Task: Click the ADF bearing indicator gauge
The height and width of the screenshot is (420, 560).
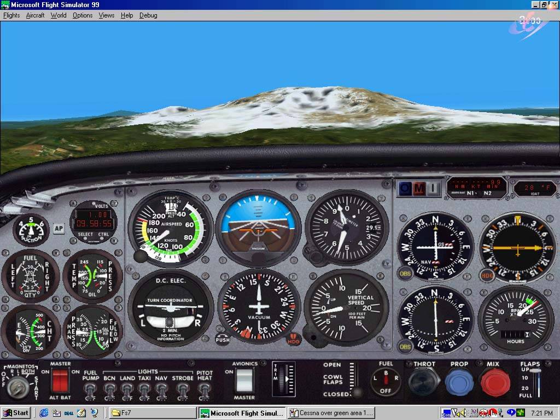Action: click(x=517, y=248)
